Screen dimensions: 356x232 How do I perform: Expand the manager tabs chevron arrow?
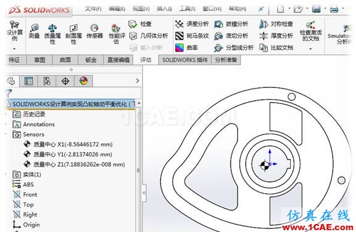pos(138,81)
